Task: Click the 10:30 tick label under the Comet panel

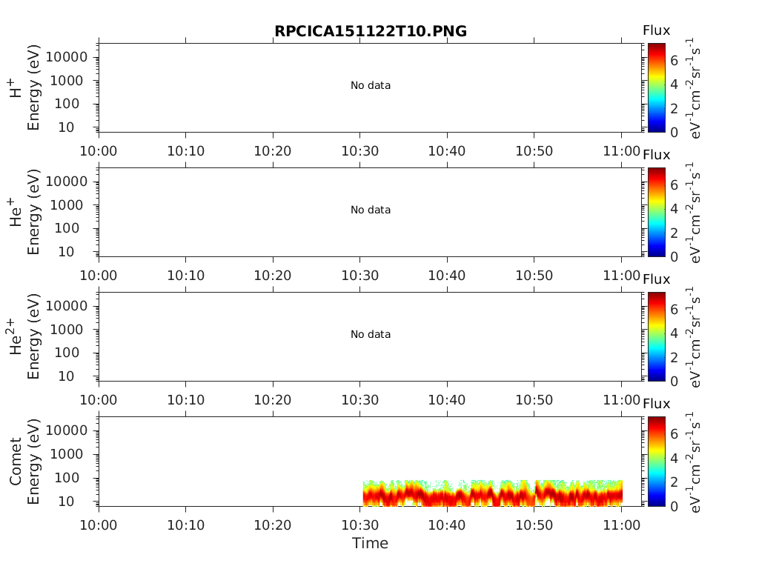Action: 360,525
